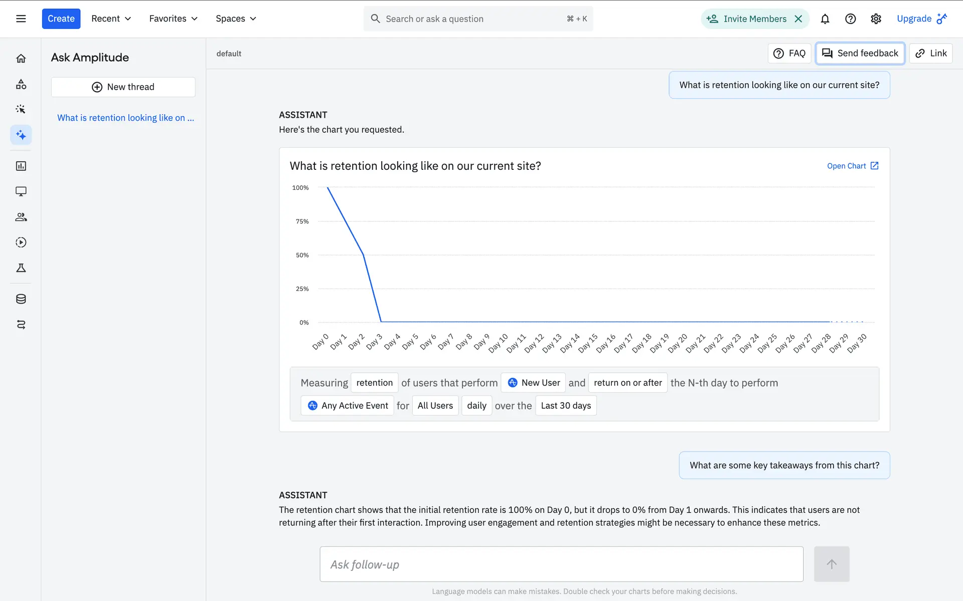Expand the Spaces dropdown
This screenshot has height=601, width=963.
pyautogui.click(x=236, y=19)
